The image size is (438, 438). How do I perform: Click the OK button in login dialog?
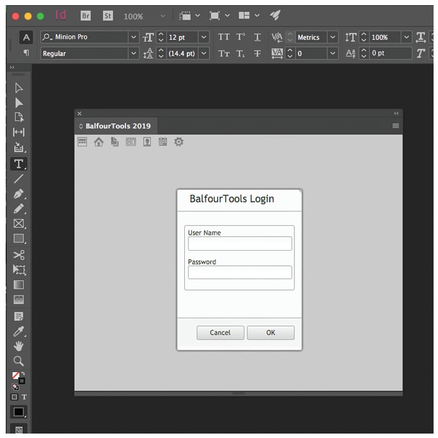(x=270, y=333)
